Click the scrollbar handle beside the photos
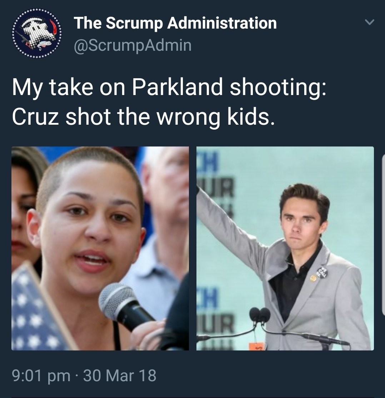Viewport: 385px width, 398px height. coord(383,236)
